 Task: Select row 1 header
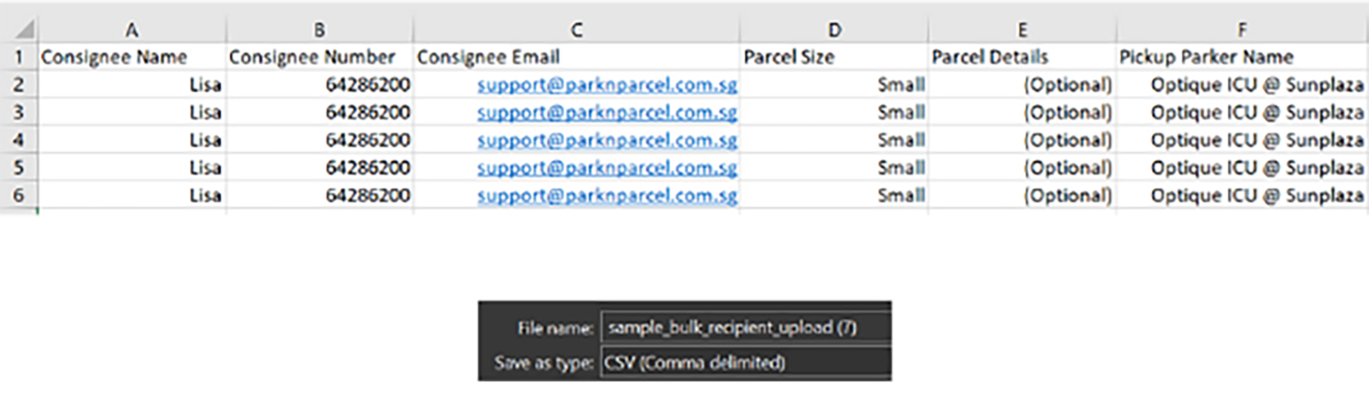click(19, 57)
